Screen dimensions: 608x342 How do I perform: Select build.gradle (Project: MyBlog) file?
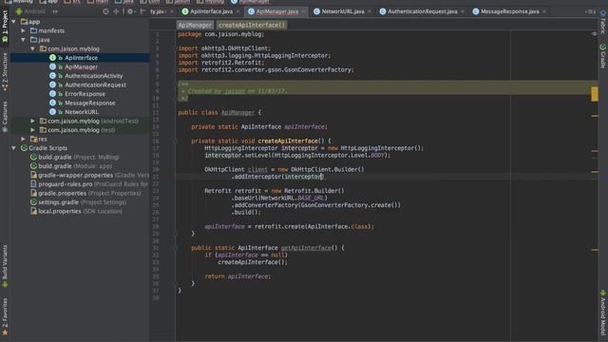click(79, 157)
